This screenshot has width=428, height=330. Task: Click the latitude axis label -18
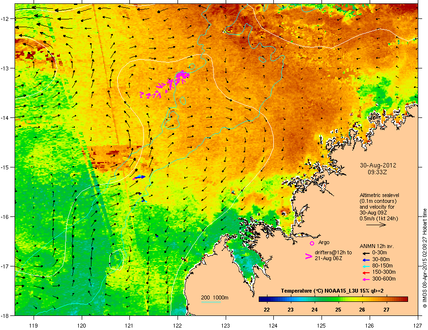point(5,315)
